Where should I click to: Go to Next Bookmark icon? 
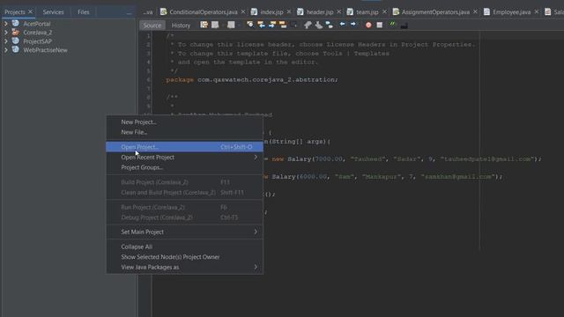[x=318, y=25]
